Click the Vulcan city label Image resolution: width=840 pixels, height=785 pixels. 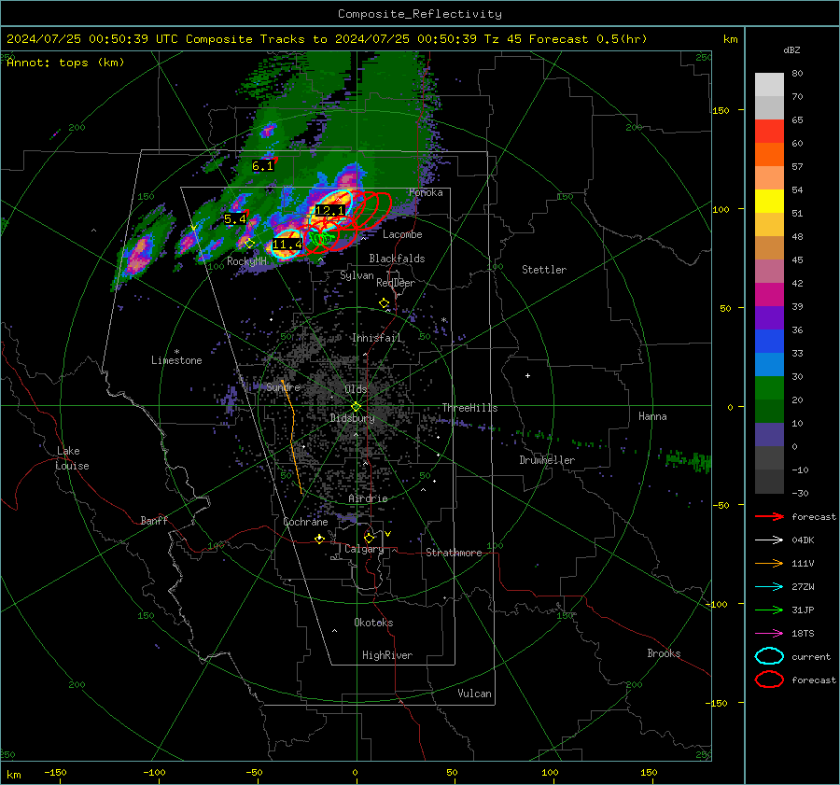coord(474,694)
